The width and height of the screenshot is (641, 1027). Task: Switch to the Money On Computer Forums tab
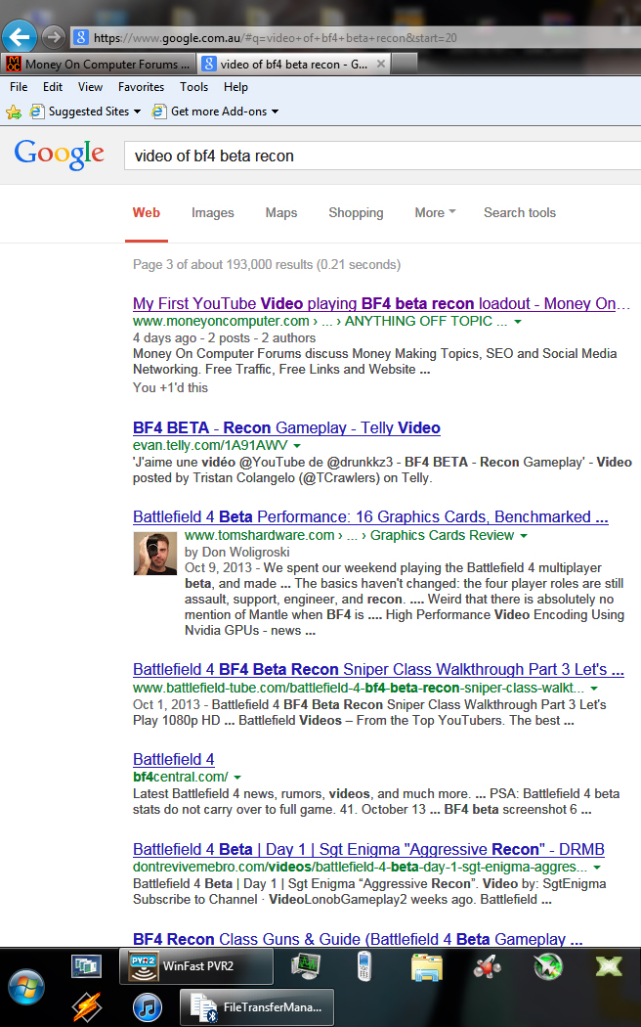point(98,64)
